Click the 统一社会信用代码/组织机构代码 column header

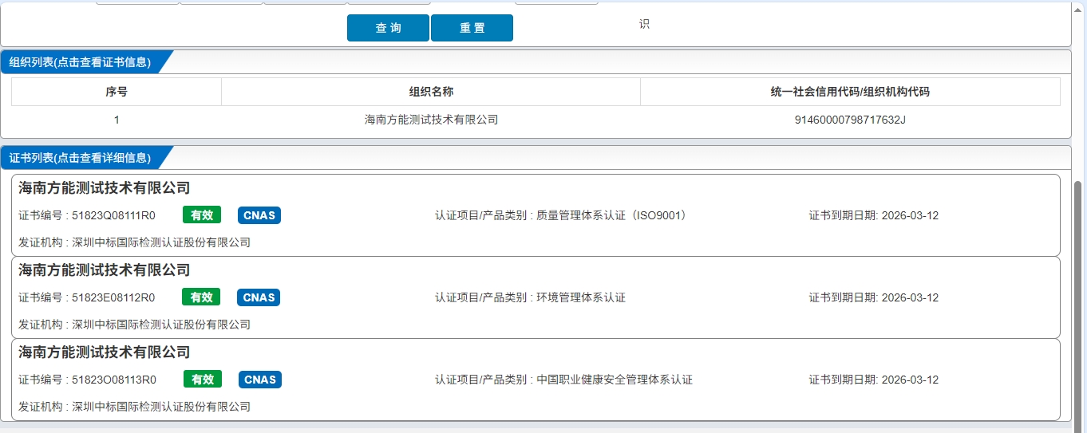pos(850,92)
